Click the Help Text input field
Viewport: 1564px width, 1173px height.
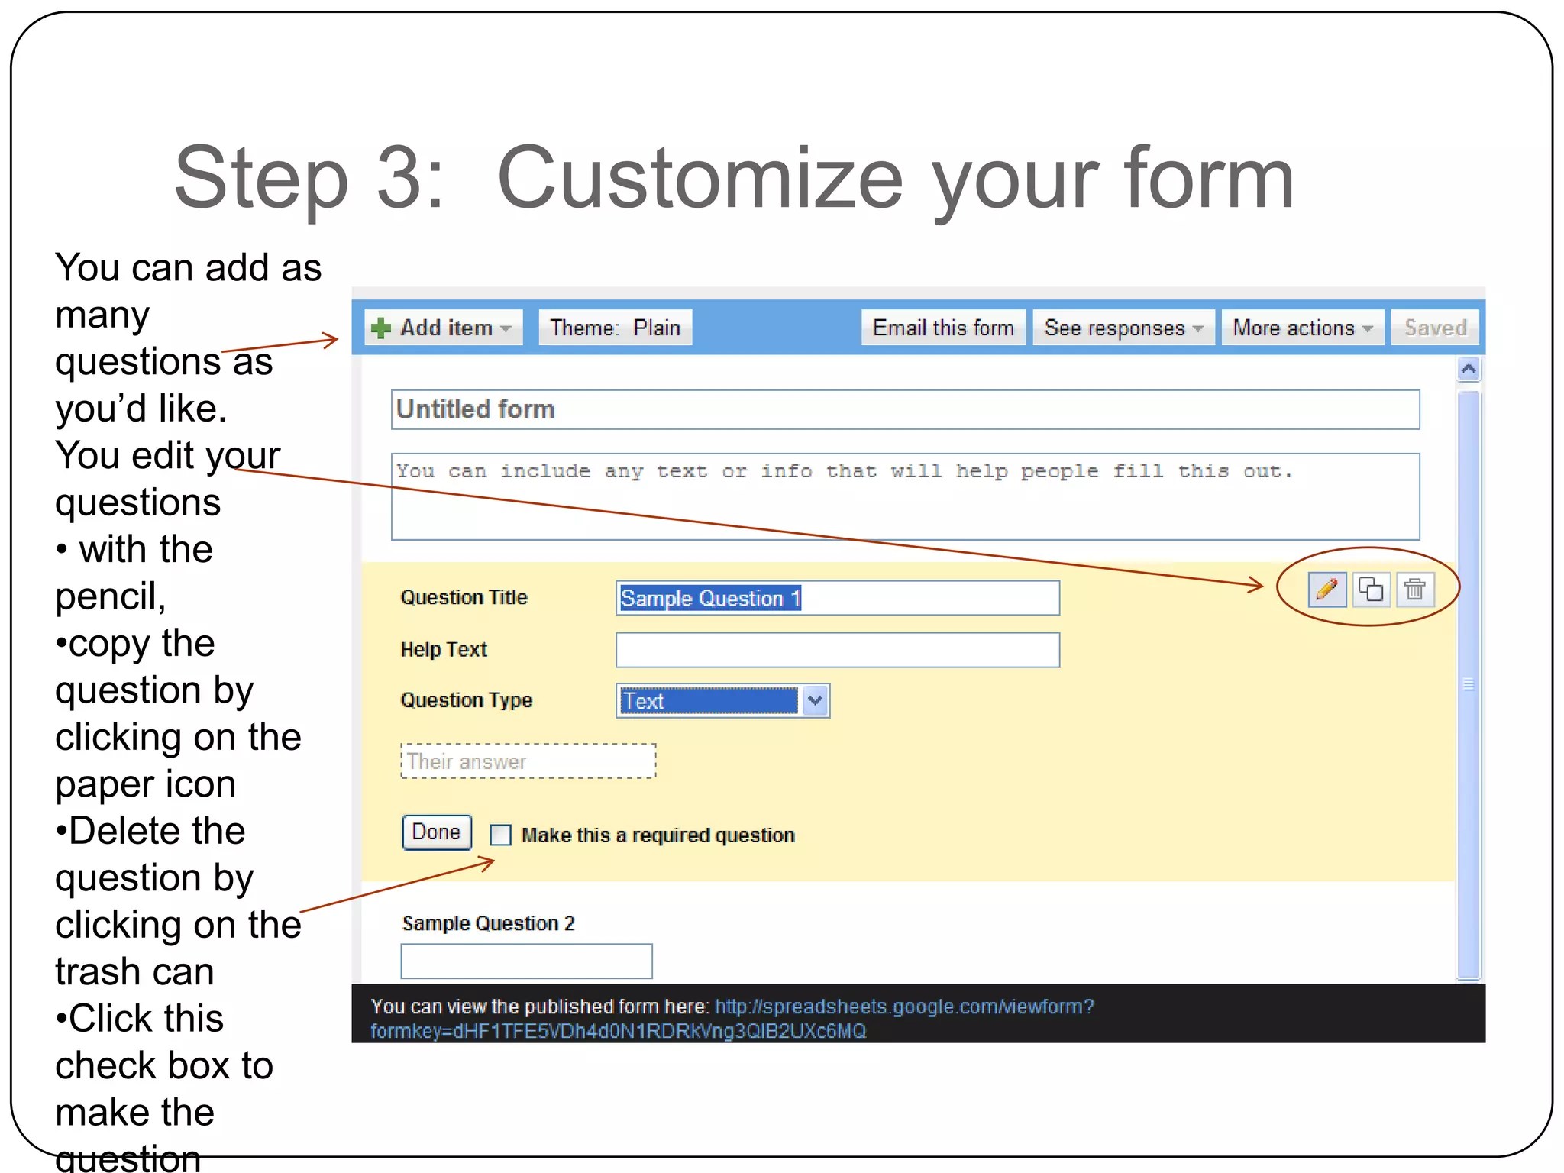pos(837,650)
